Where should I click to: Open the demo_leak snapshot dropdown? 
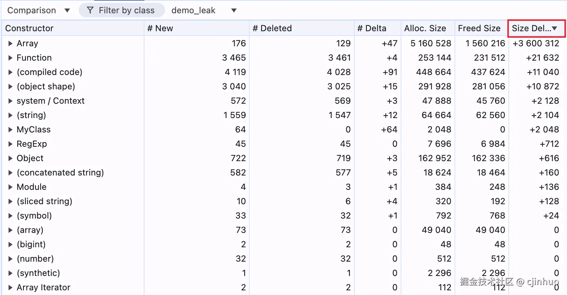tap(204, 10)
